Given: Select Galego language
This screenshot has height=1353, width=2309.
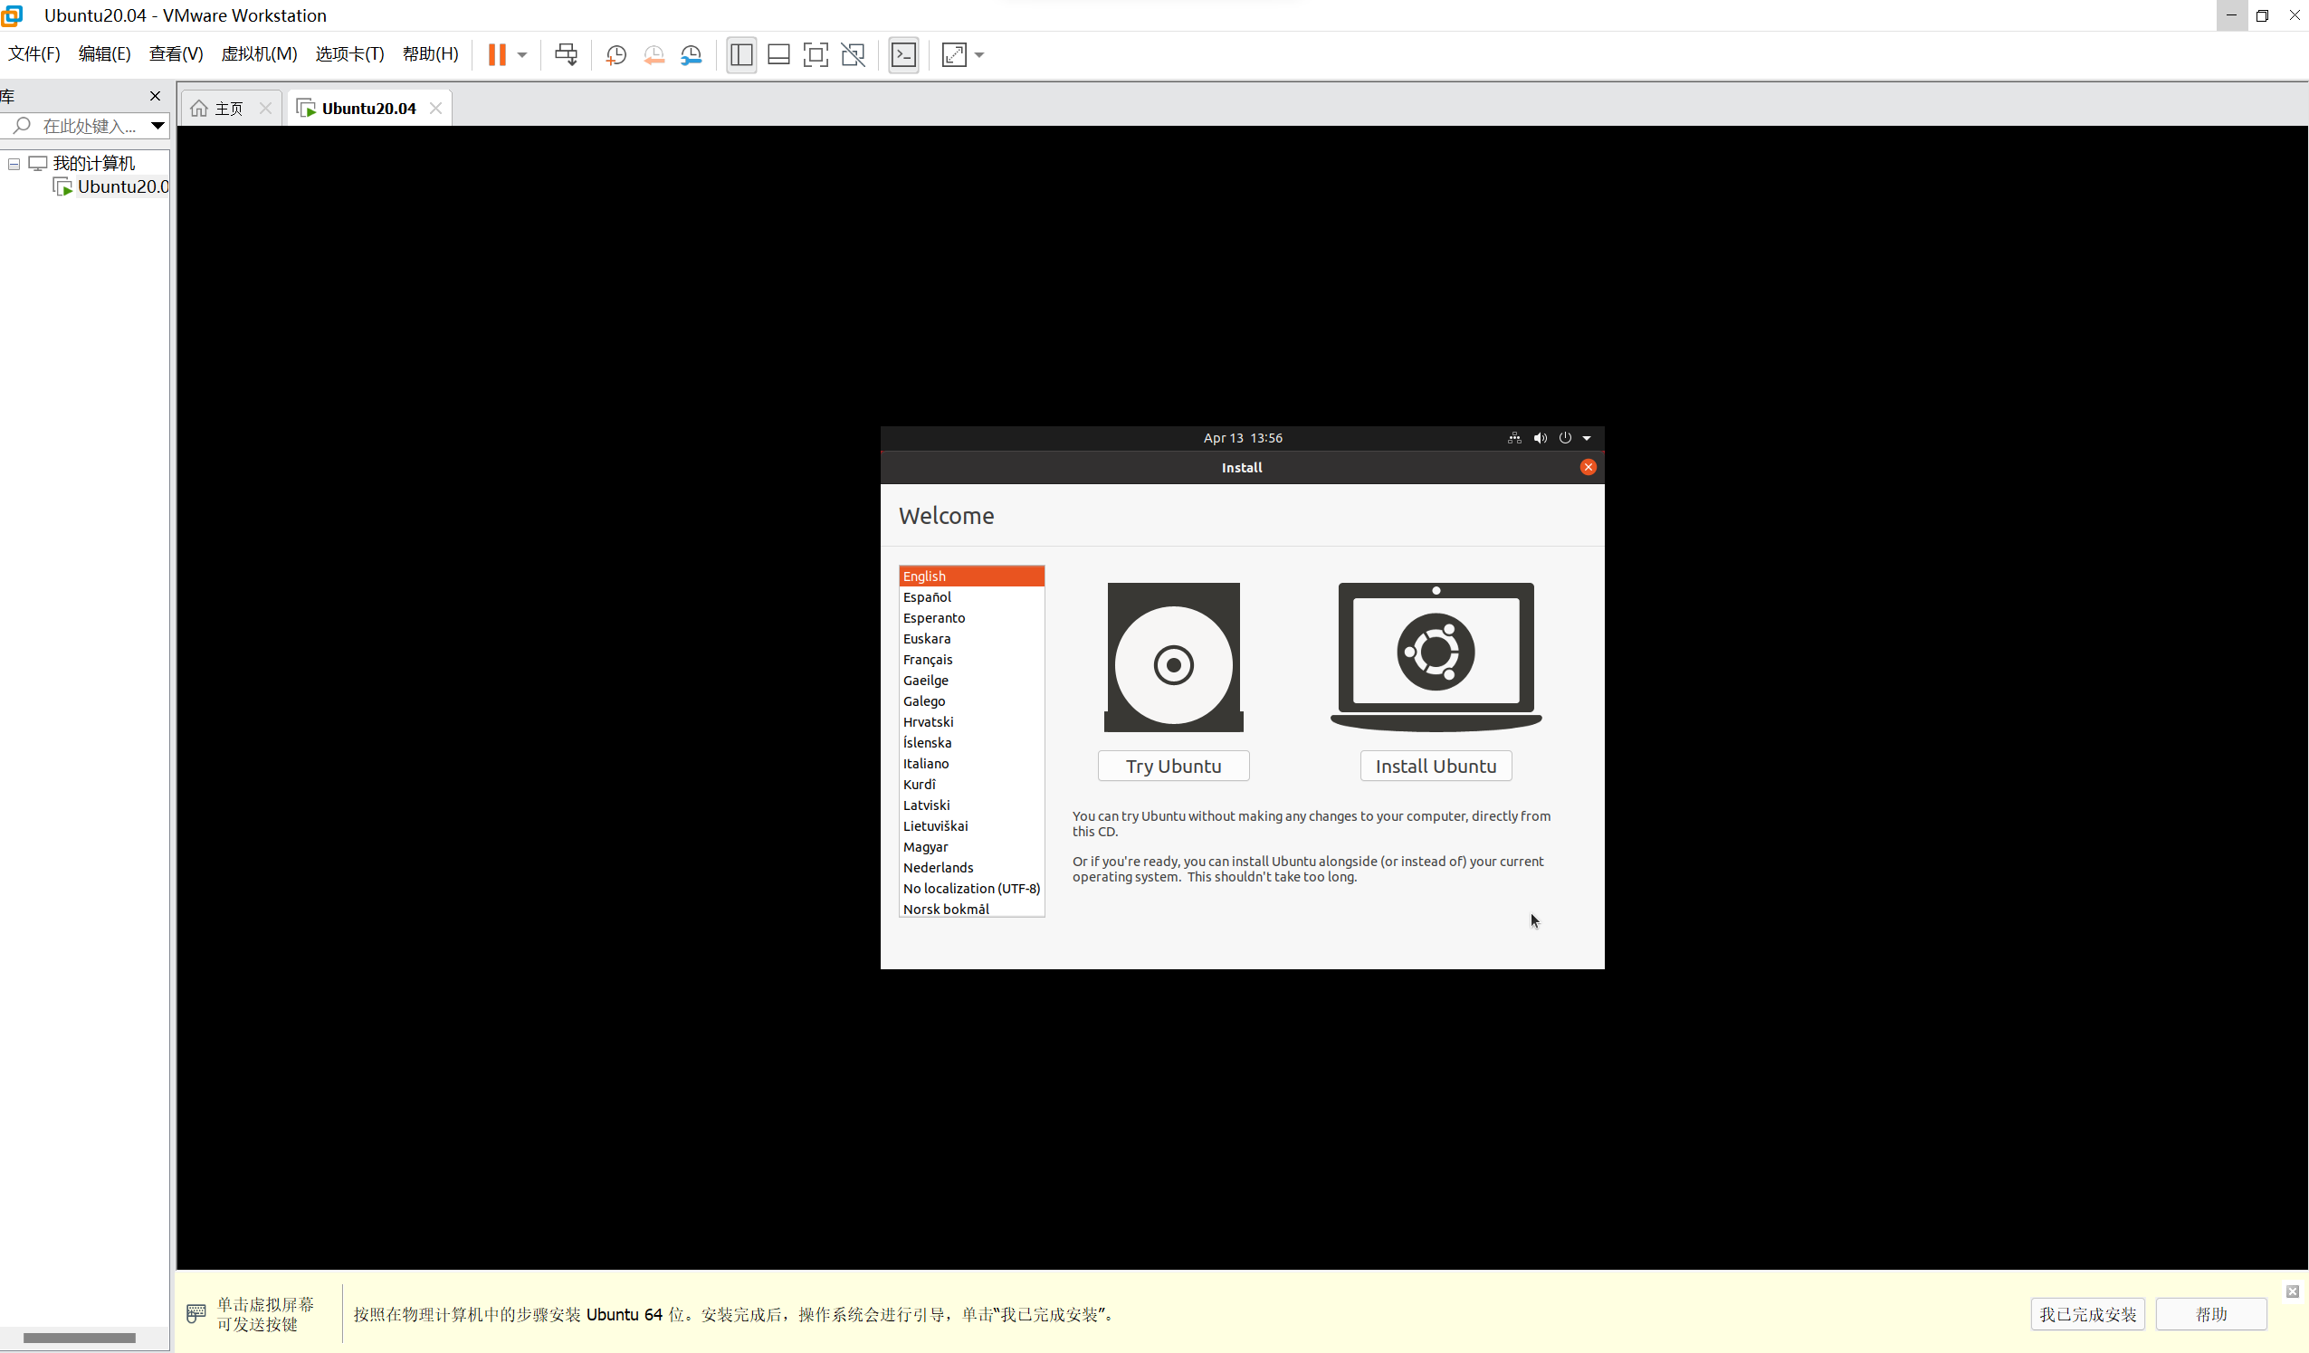Looking at the screenshot, I should (x=971, y=700).
